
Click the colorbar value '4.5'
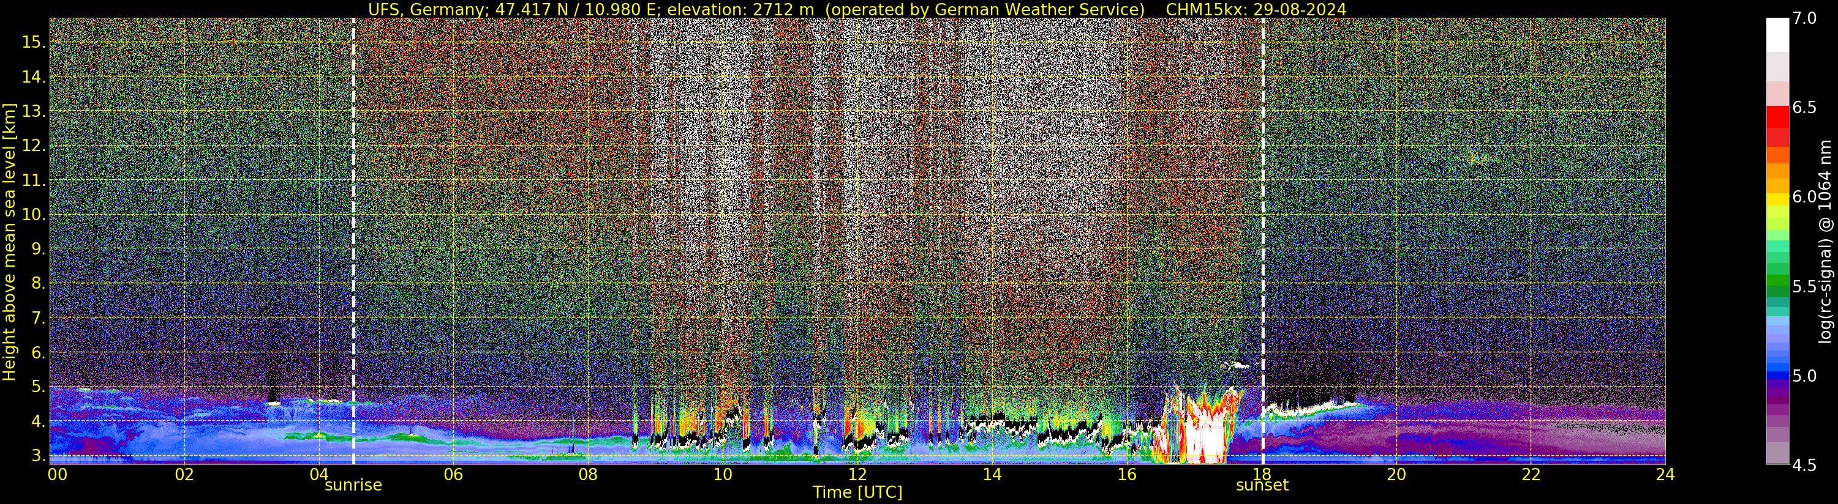click(1804, 465)
